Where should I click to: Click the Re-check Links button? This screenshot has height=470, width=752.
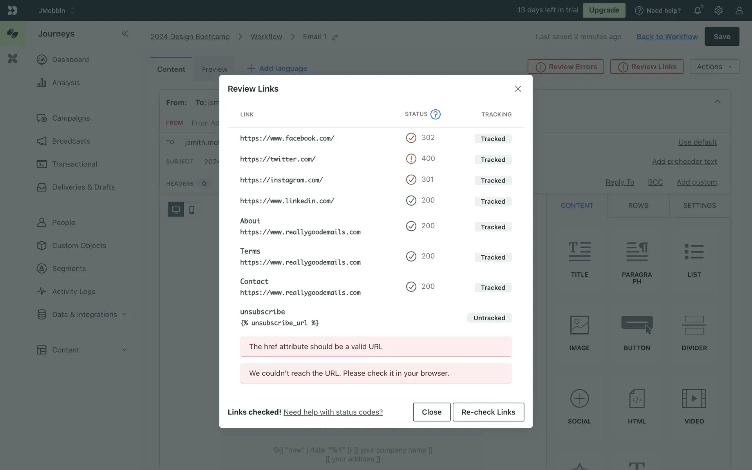pos(488,412)
